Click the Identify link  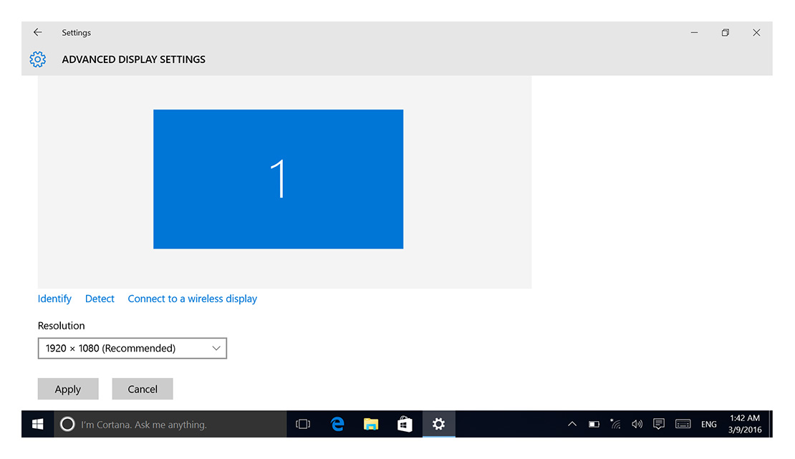pyautogui.click(x=54, y=299)
